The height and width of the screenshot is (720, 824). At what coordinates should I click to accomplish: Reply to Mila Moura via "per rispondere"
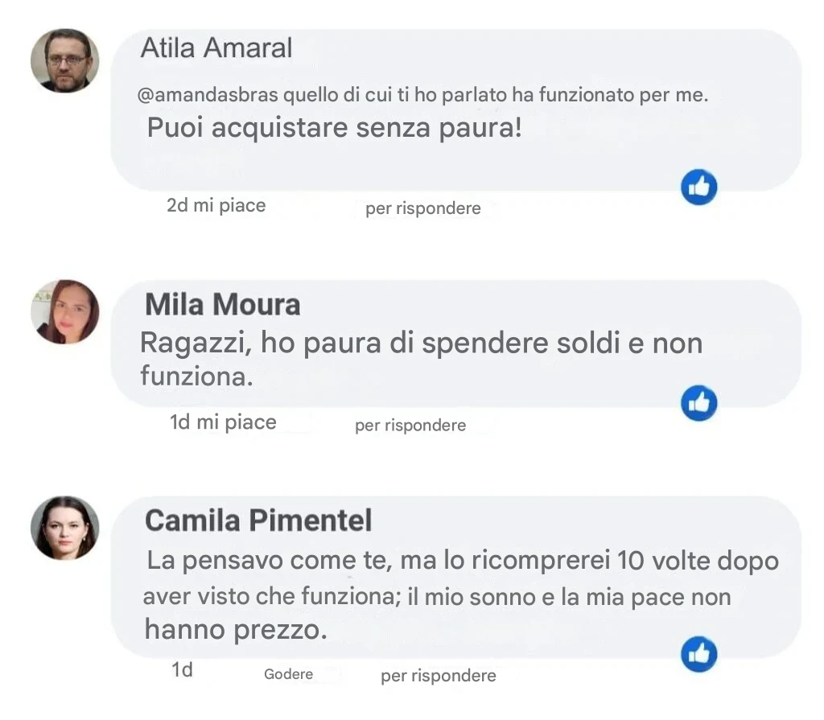pos(410,426)
